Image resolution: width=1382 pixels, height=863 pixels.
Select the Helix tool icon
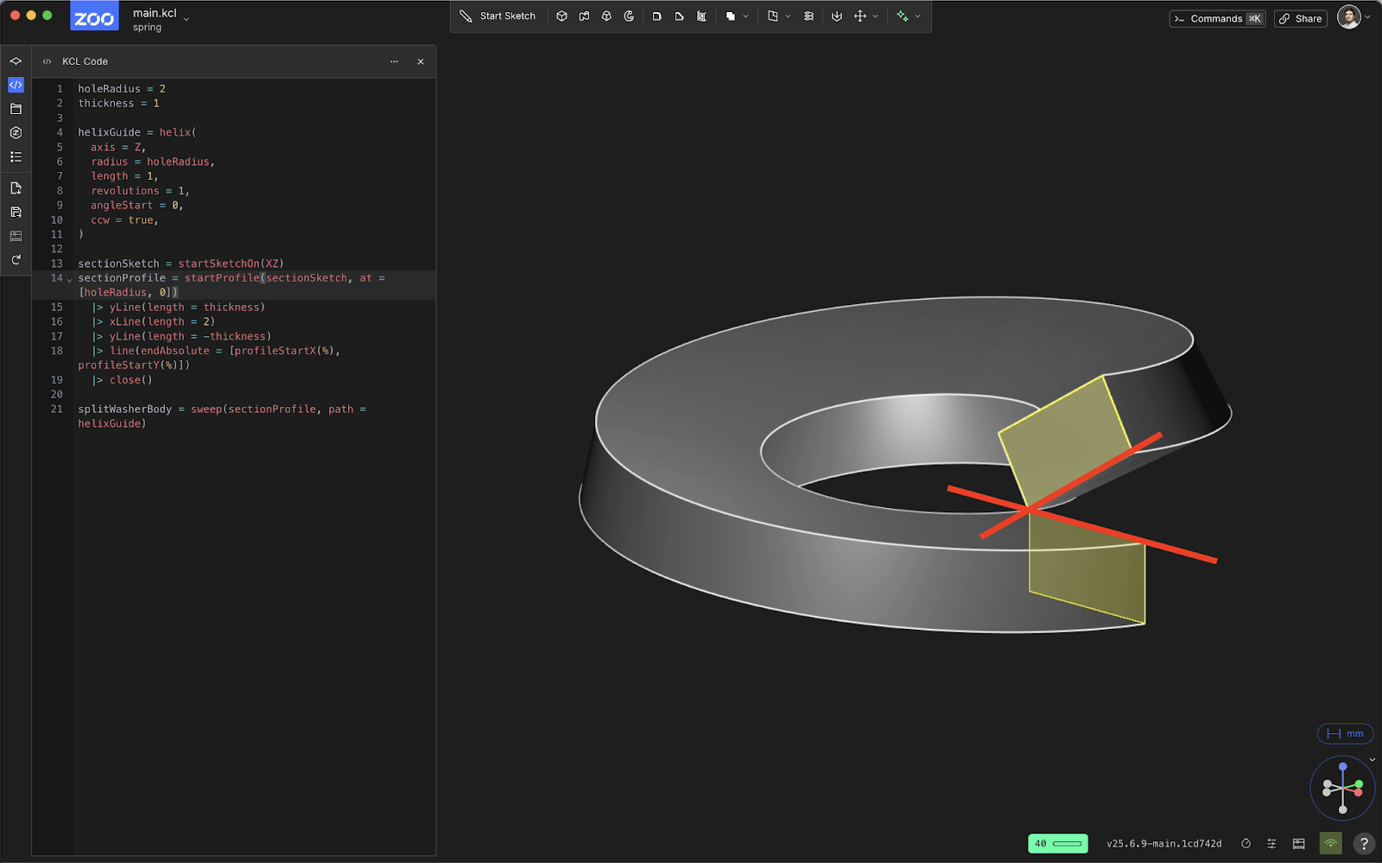click(808, 16)
